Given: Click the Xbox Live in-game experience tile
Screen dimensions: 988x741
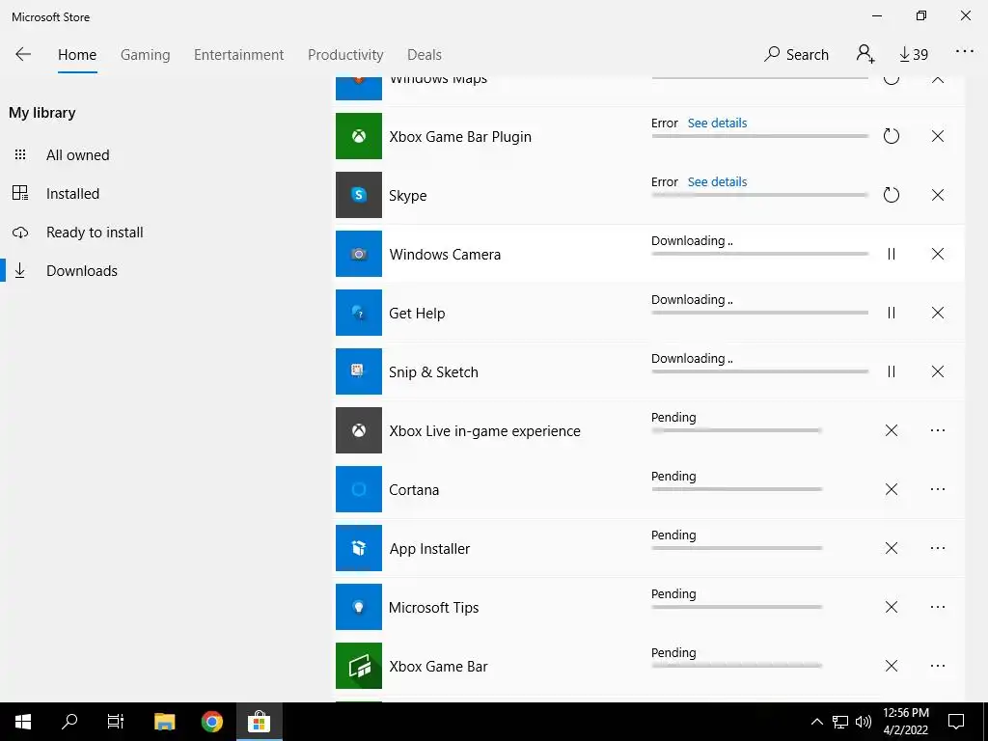Looking at the screenshot, I should (x=359, y=430).
